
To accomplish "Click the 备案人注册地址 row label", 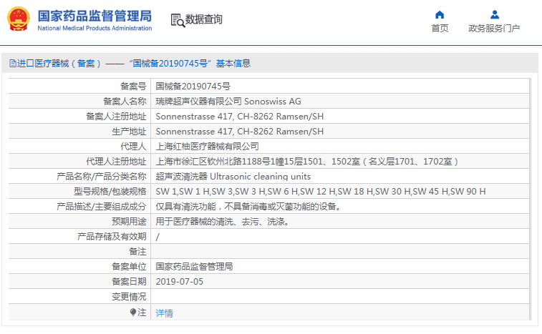I will click(116, 117).
